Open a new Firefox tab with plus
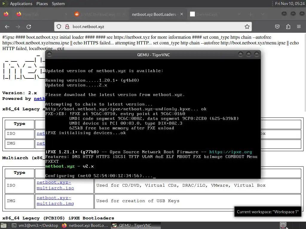Viewport: 306px width, 229px height. pyautogui.click(x=251, y=14)
